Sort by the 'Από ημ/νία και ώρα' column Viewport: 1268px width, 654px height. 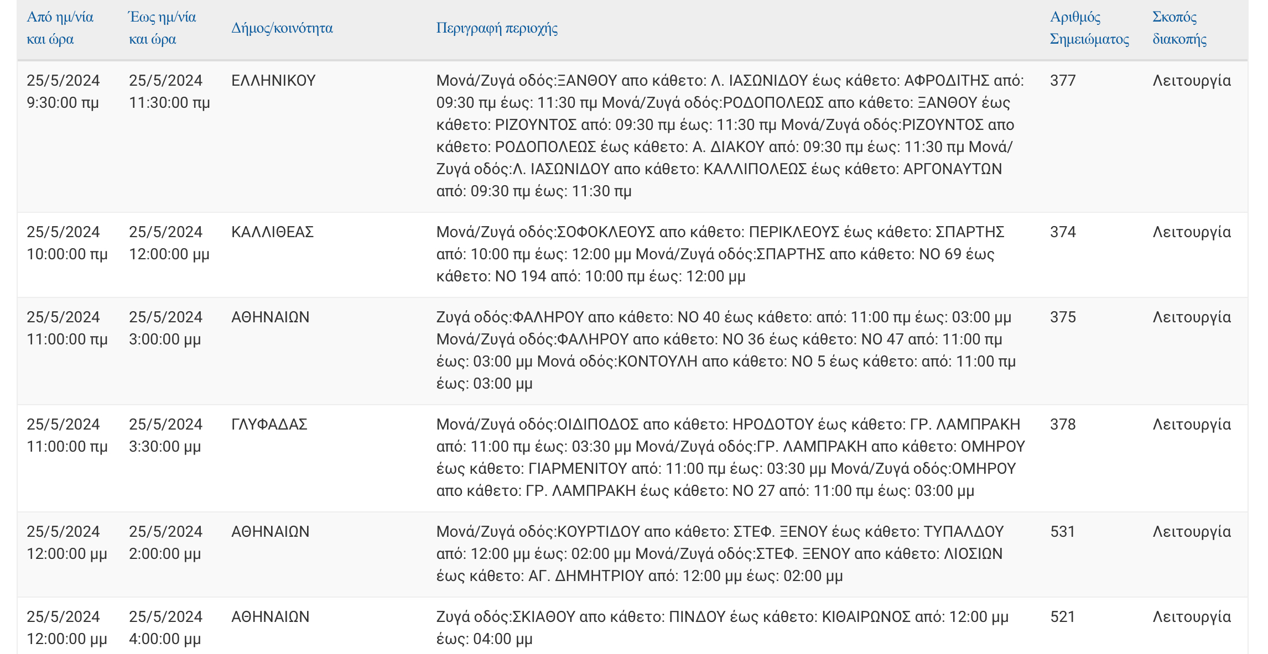coord(60,28)
